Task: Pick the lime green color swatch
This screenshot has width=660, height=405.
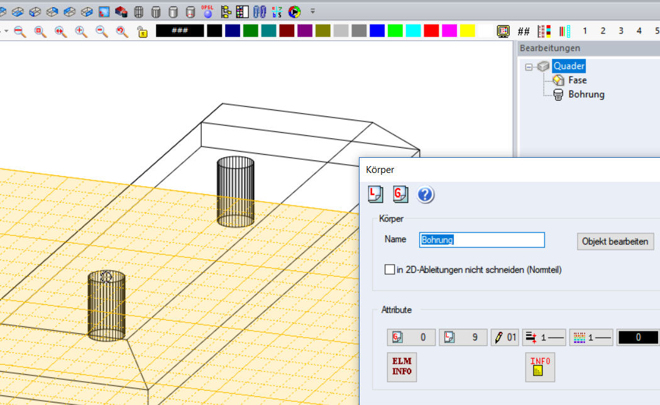Action: [x=395, y=31]
